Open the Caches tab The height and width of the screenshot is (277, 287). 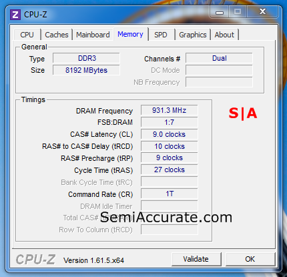pyautogui.click(x=57, y=35)
